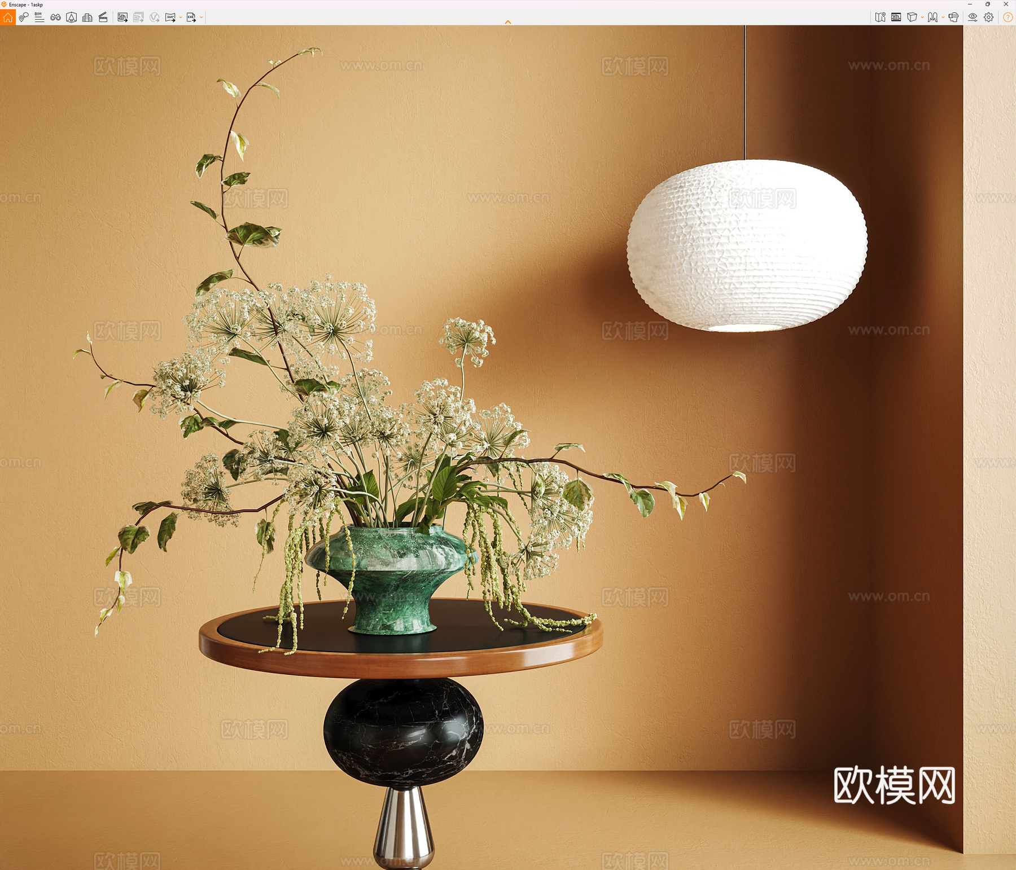Click the orange Home button
The width and height of the screenshot is (1016, 870).
click(8, 17)
